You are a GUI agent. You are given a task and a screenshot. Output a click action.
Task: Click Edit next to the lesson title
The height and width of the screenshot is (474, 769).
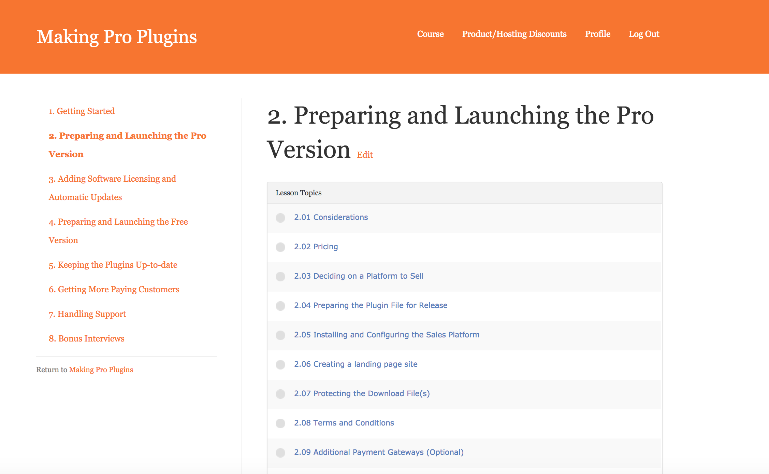(364, 155)
